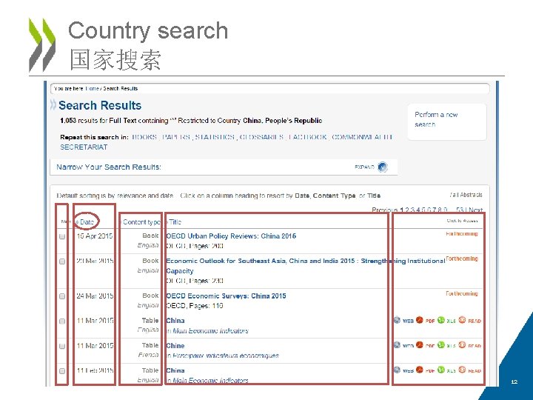Open Principaux indicateurs économiques link

tap(226, 356)
